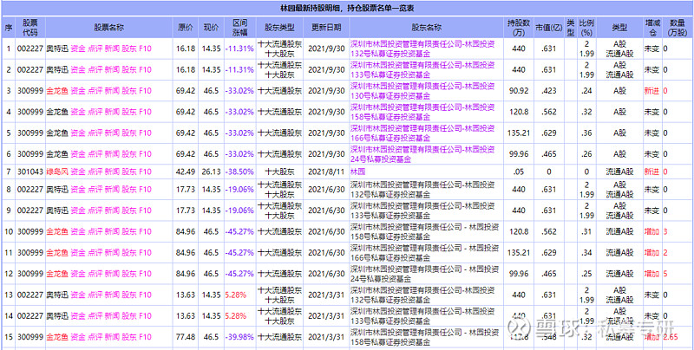Click the 股票名称 column header
This screenshot has width=694, height=350.
pyautogui.click(x=108, y=28)
